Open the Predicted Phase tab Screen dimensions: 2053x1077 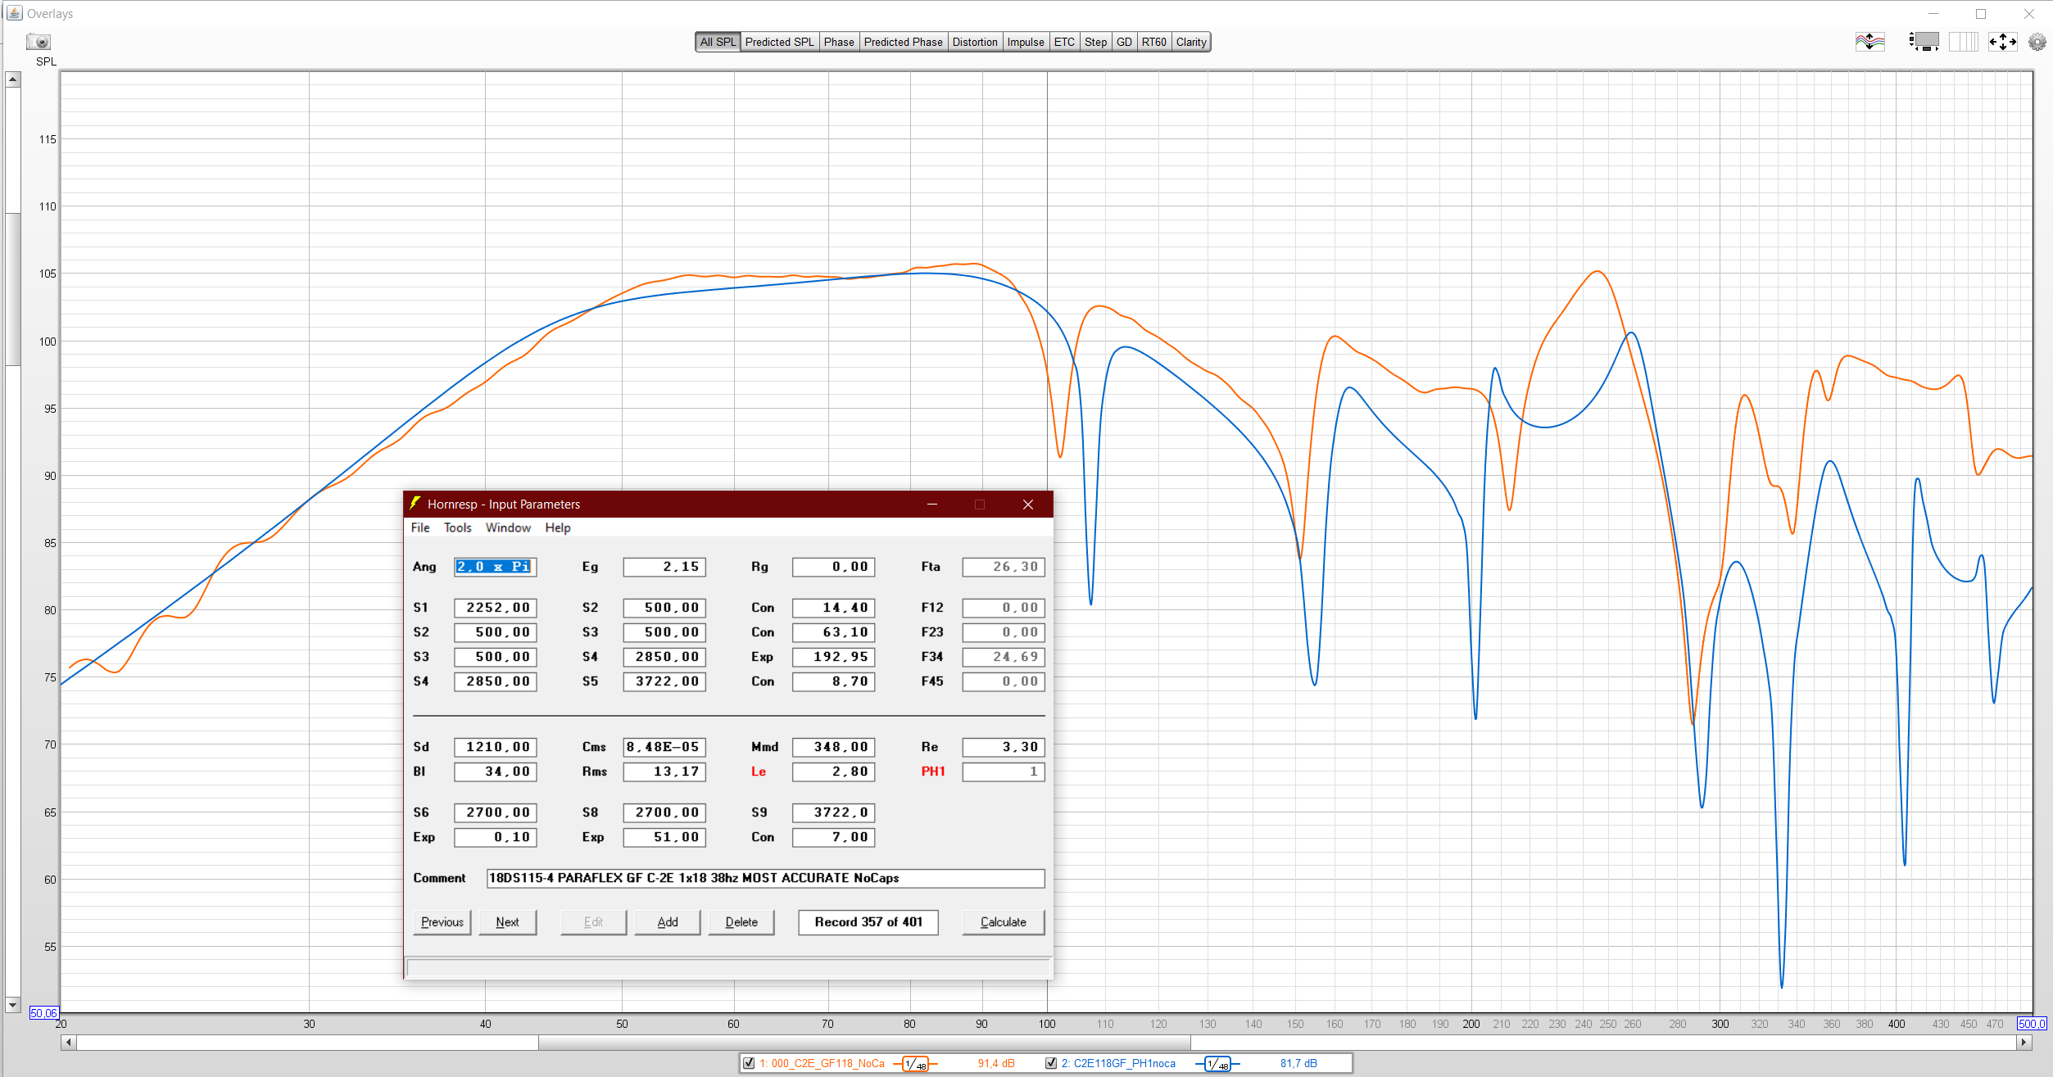click(903, 42)
